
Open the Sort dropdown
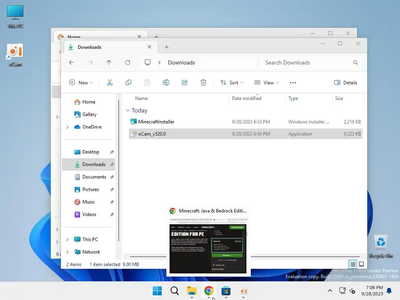point(232,83)
